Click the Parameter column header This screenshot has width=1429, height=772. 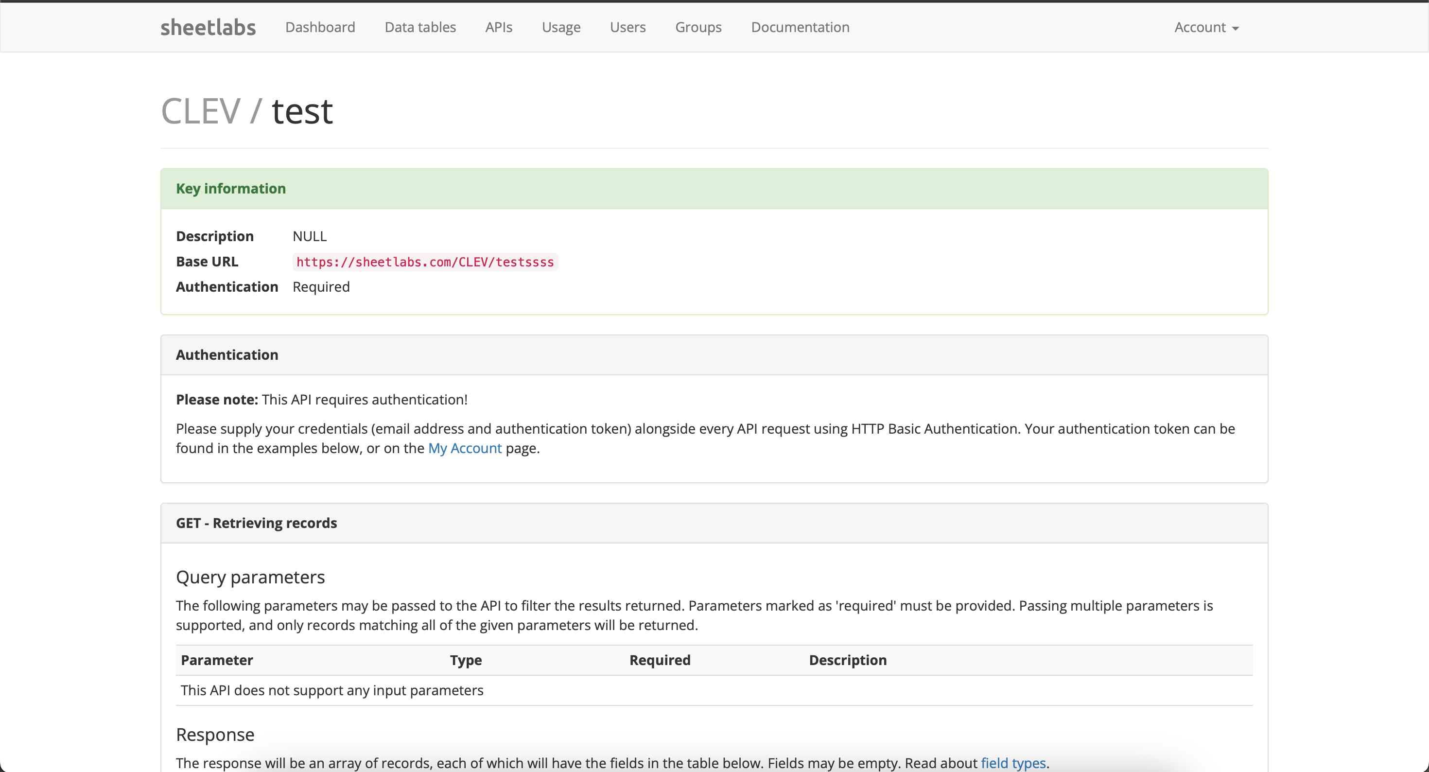pos(217,660)
